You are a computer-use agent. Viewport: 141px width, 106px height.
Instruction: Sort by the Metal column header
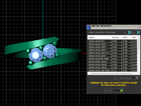click(99, 37)
